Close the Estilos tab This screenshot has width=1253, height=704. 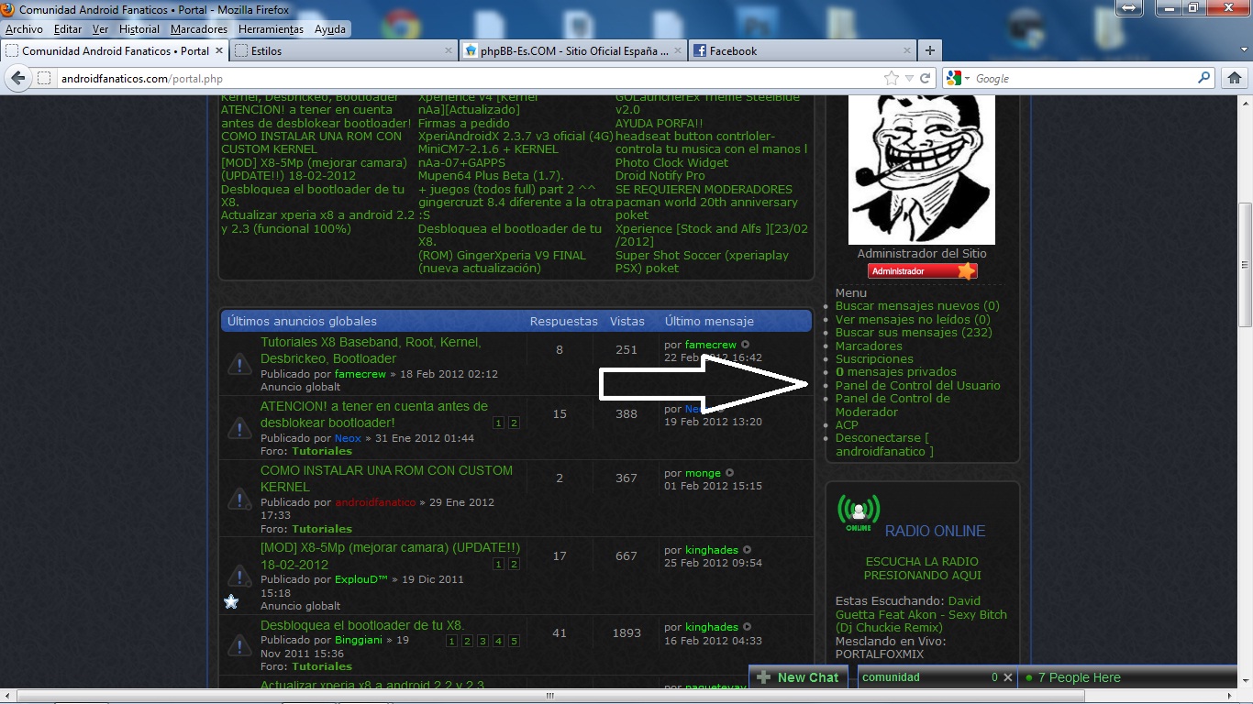pyautogui.click(x=449, y=51)
